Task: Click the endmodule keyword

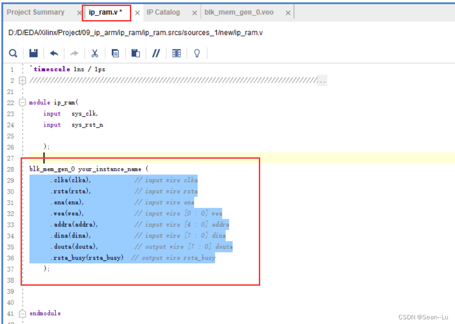Action: coord(45,313)
